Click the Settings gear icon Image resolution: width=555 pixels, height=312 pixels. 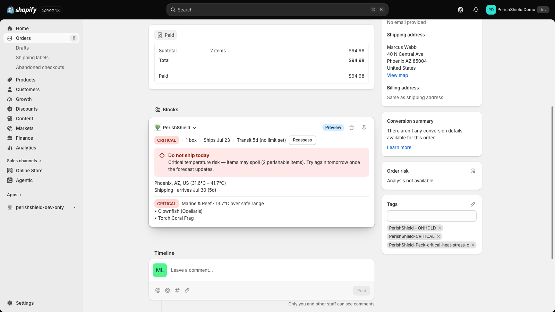tap(10, 303)
